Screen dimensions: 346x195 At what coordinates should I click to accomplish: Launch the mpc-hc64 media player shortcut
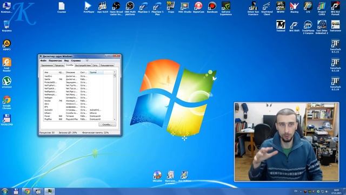(x=103, y=7)
